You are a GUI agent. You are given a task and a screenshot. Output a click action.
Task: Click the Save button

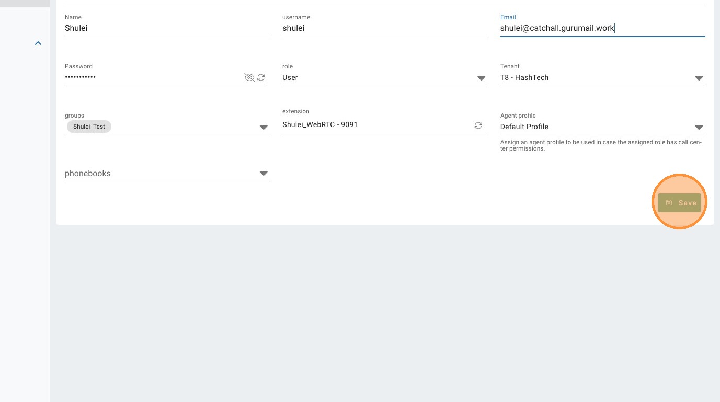click(679, 203)
